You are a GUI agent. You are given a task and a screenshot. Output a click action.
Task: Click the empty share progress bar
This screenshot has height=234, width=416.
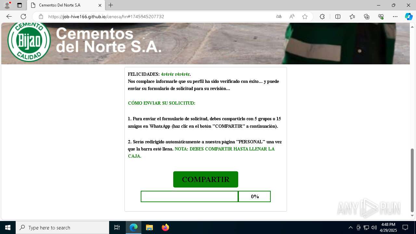[189, 196]
